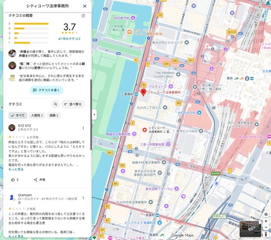The width and height of the screenshot is (271, 240).
Task: Click the D4 subway exit marker
Action: (x=160, y=15)
